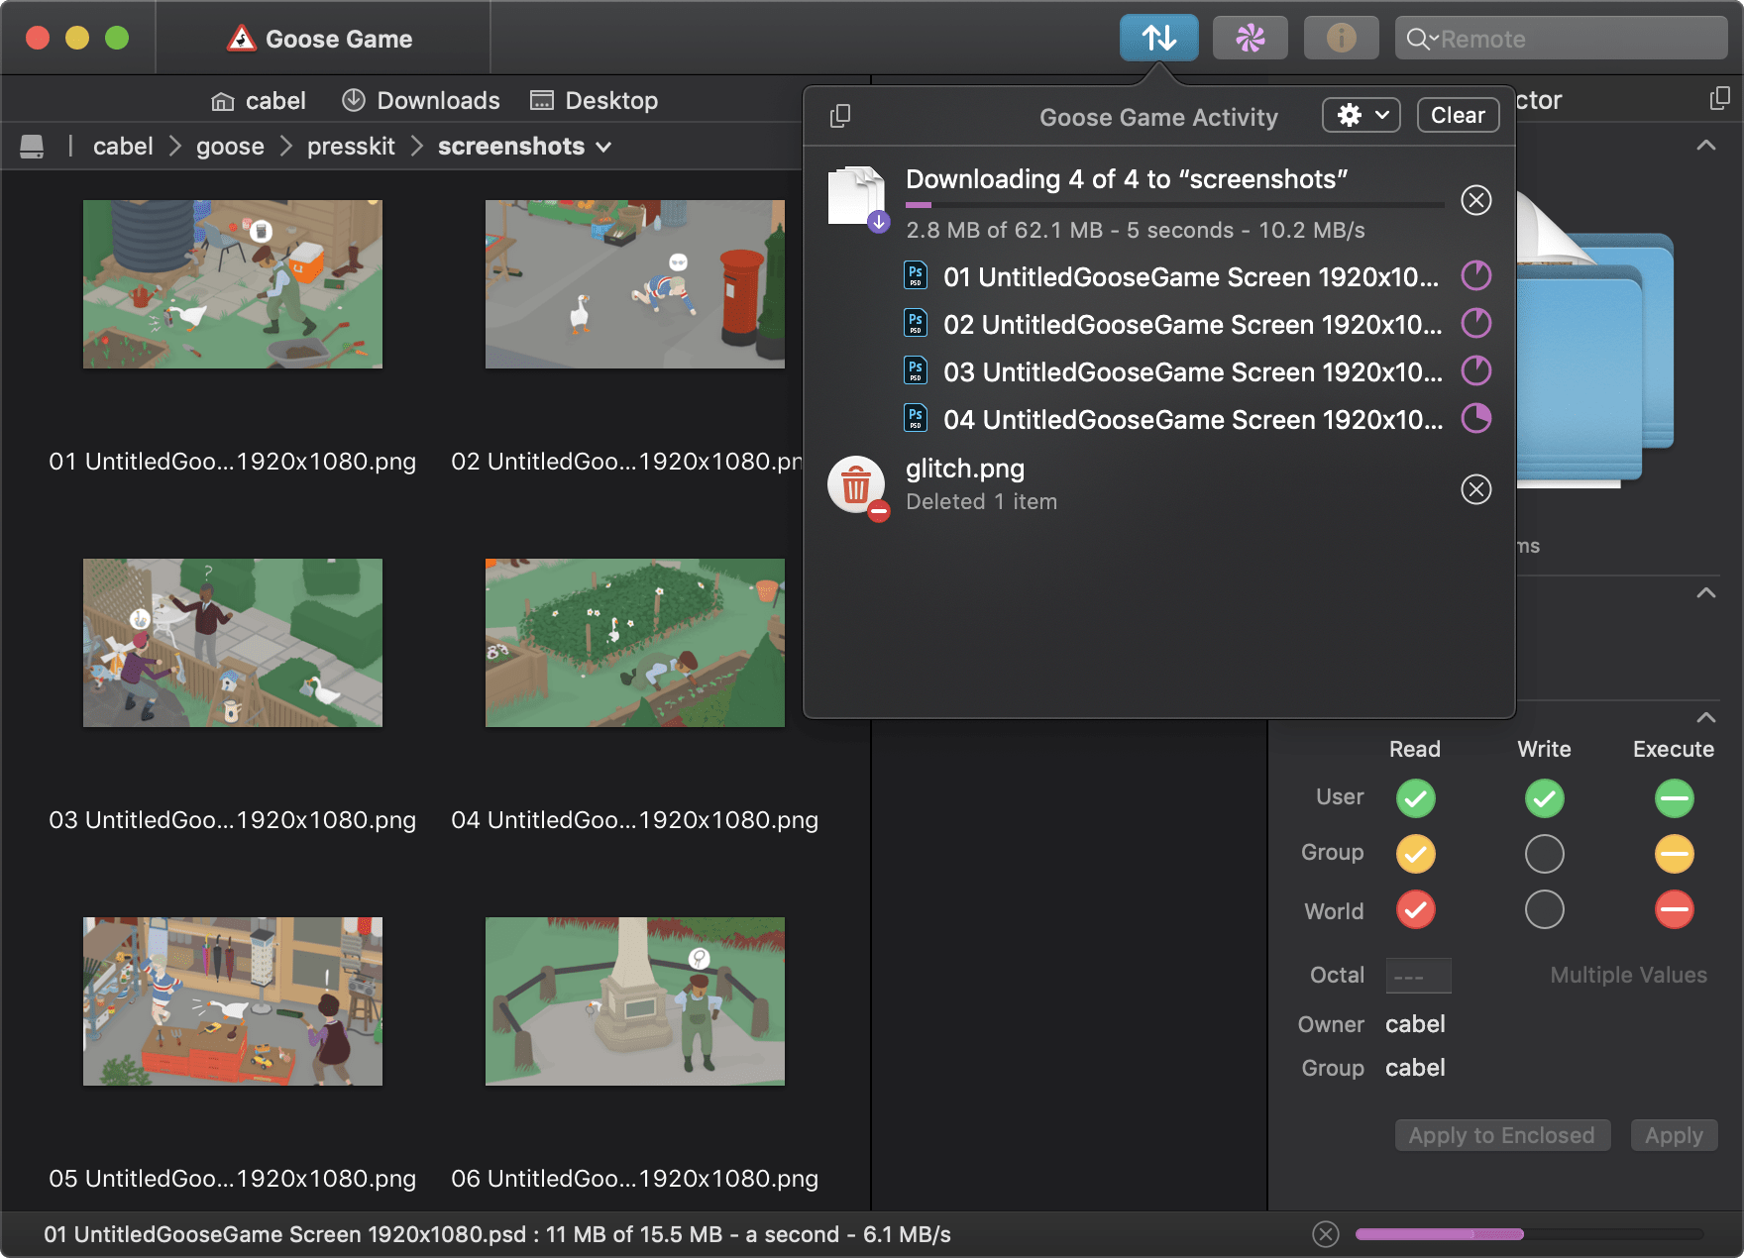Viewport: 1744px width, 1258px height.
Task: Click the PSD file icon for 04 UntitledGooseGame
Action: (916, 418)
